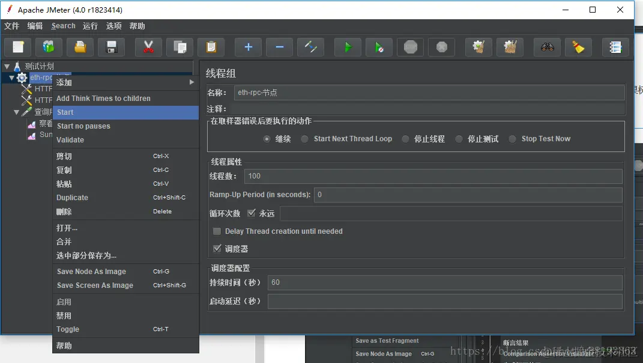643x363 pixels.
Task: Choose 剪切 in the context menu
Action: click(125, 156)
